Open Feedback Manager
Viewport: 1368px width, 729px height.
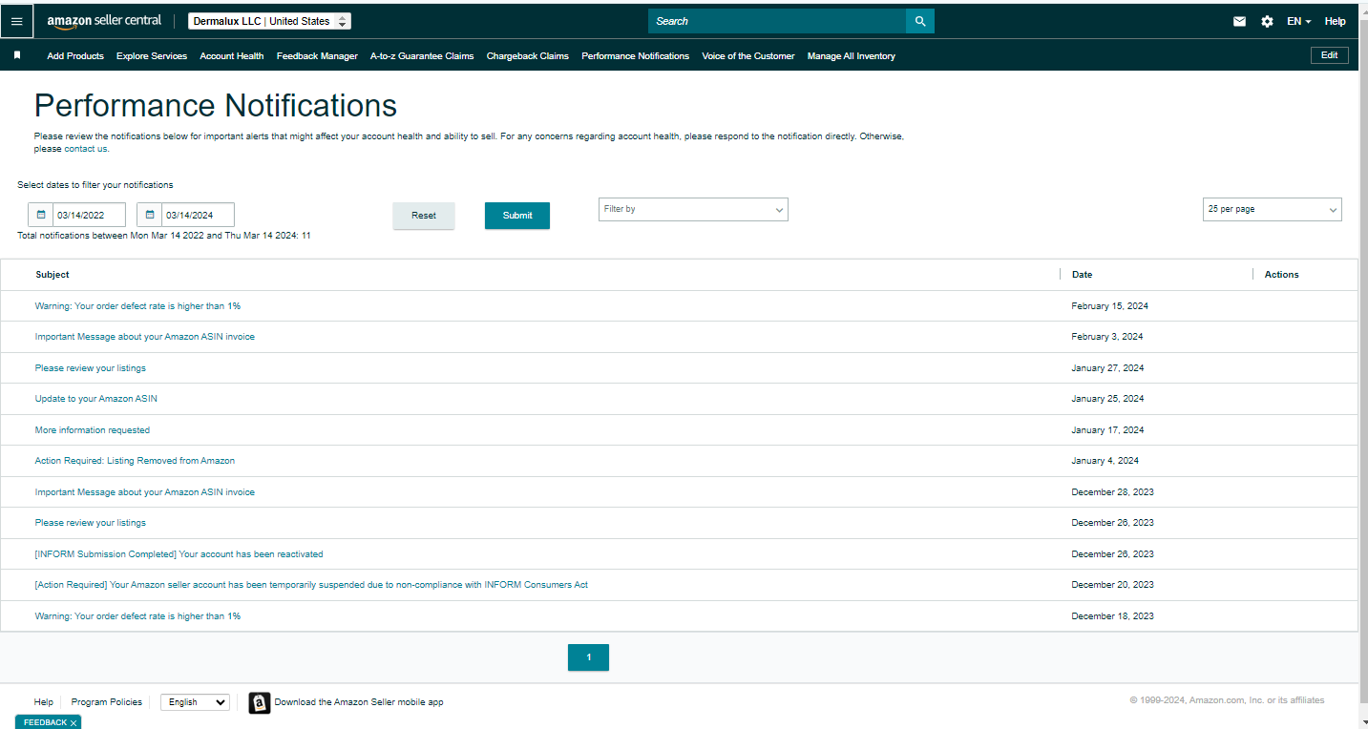pyautogui.click(x=317, y=56)
